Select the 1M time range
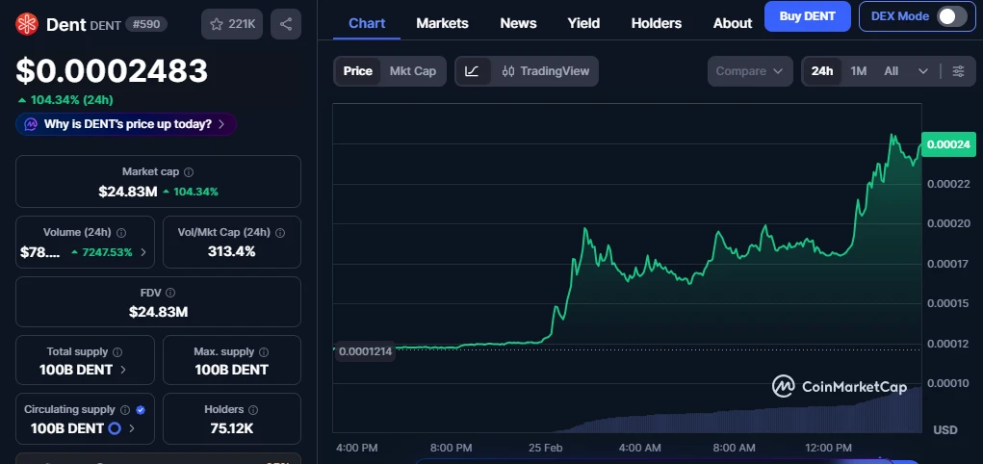 point(858,71)
